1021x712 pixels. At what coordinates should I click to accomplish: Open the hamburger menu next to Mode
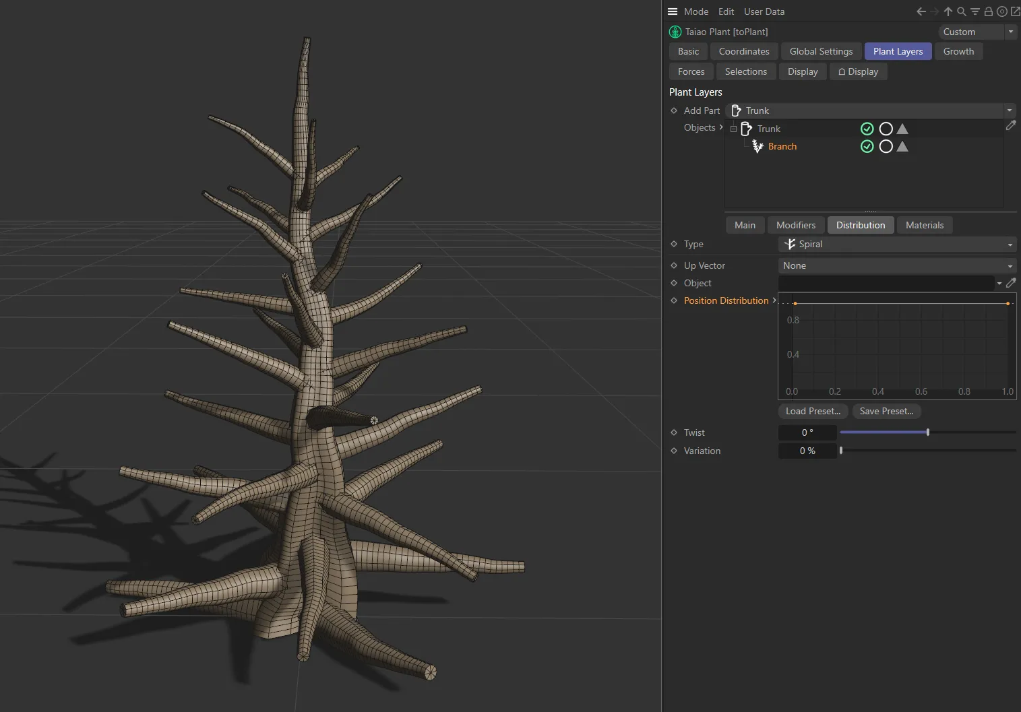[x=671, y=11]
